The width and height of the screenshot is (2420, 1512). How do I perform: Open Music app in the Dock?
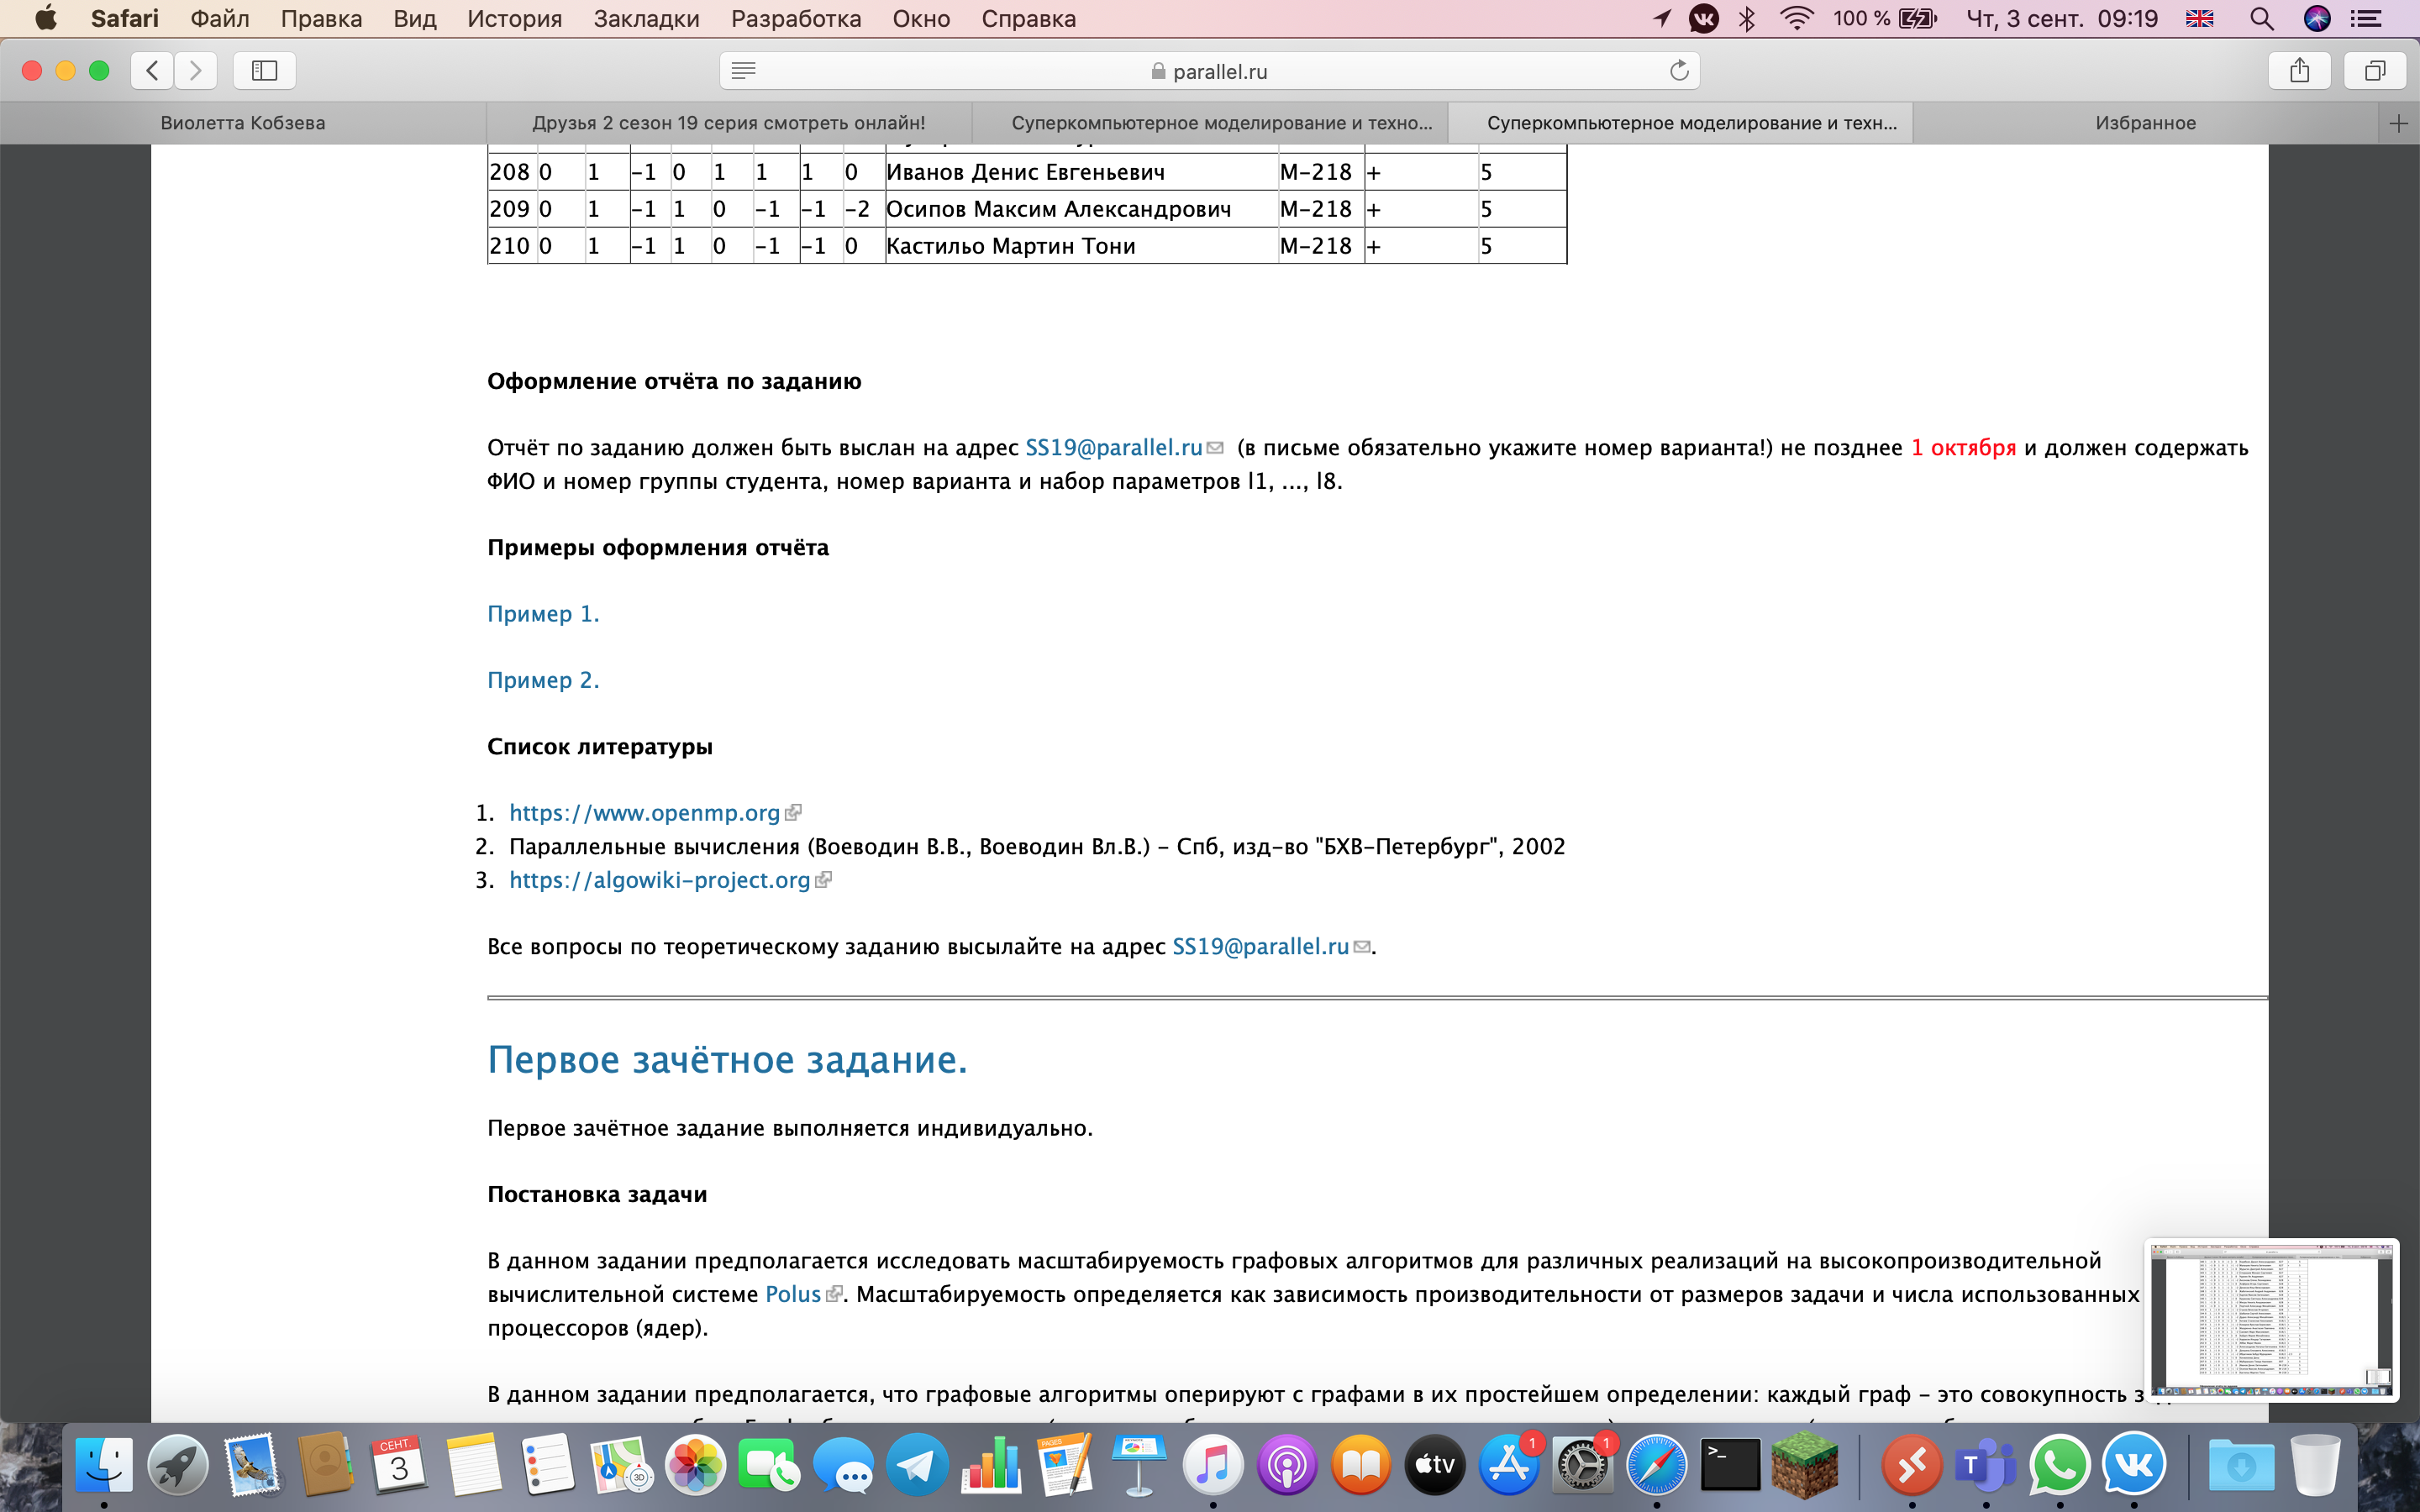click(x=1213, y=1466)
